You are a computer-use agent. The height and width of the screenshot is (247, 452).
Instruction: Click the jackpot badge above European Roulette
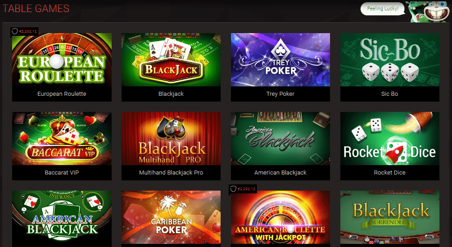(x=24, y=31)
